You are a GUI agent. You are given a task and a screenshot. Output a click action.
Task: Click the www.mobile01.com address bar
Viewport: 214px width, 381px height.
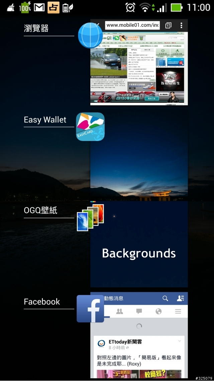point(132,25)
